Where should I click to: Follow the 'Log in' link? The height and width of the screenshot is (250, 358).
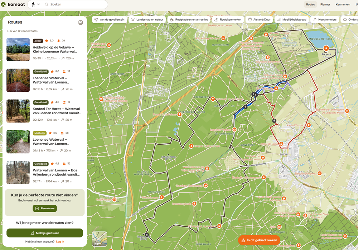[60, 242]
